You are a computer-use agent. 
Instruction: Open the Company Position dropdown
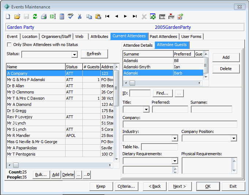[x=234, y=138]
